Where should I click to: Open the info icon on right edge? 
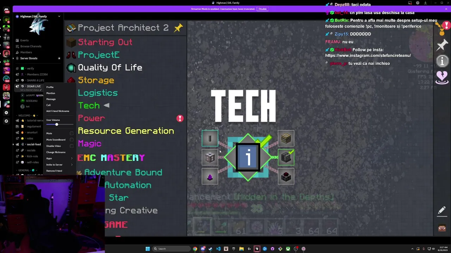442,61
